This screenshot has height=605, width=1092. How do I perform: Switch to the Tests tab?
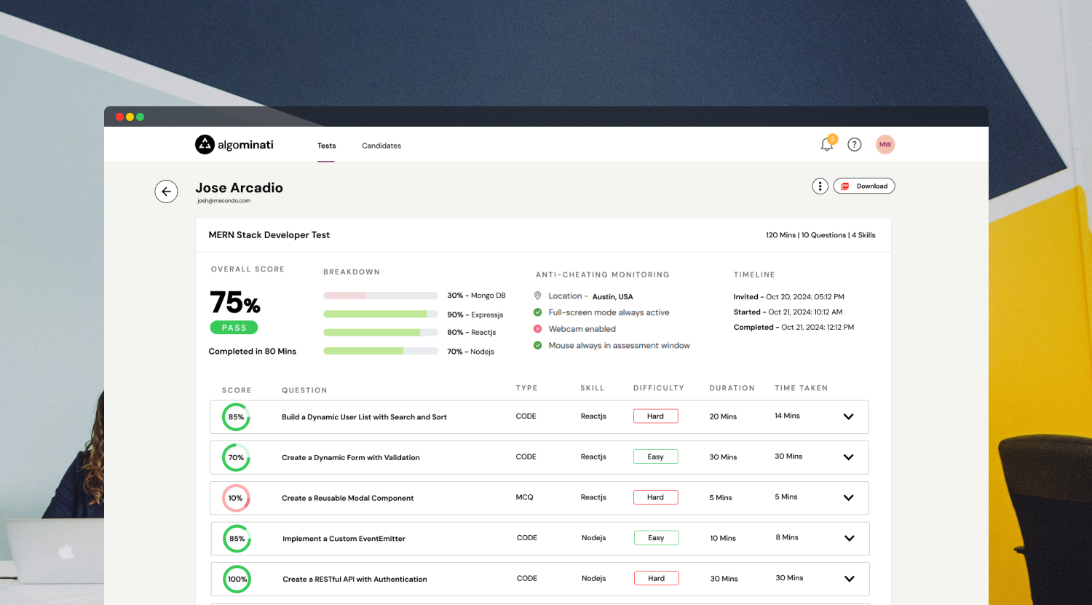(326, 146)
